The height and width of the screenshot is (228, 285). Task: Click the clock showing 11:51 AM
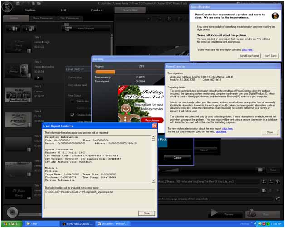(x=276, y=224)
